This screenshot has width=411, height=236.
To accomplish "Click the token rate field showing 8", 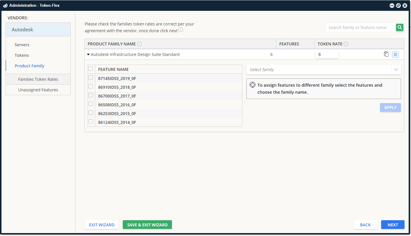I will pyautogui.click(x=327, y=54).
